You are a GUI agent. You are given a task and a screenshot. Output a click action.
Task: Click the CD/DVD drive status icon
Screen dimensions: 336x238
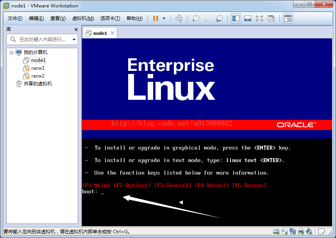pyautogui.click(x=284, y=231)
